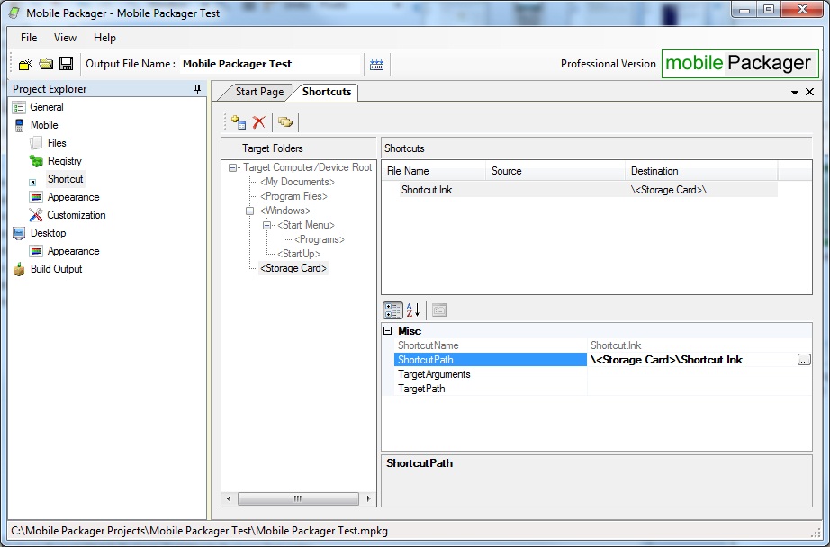Select <Program Files> target folder
Image resolution: width=830 pixels, height=547 pixels.
point(293,196)
